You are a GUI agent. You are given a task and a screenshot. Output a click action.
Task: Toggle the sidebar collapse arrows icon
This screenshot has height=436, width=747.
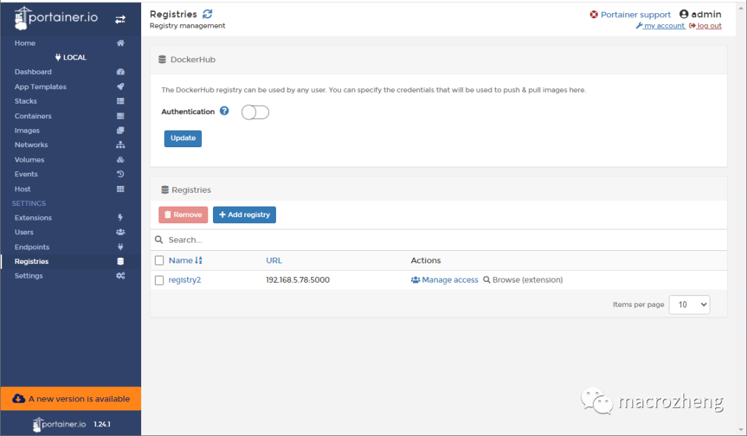tap(120, 19)
